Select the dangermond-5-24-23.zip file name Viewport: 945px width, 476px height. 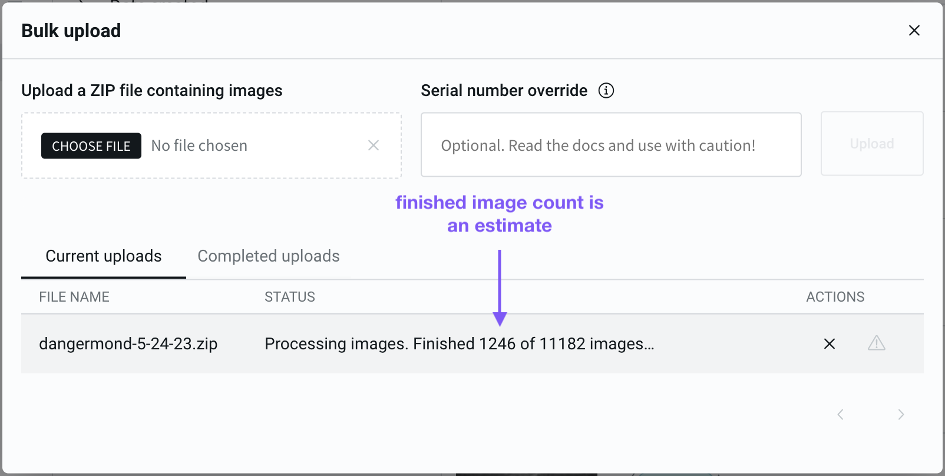(128, 344)
